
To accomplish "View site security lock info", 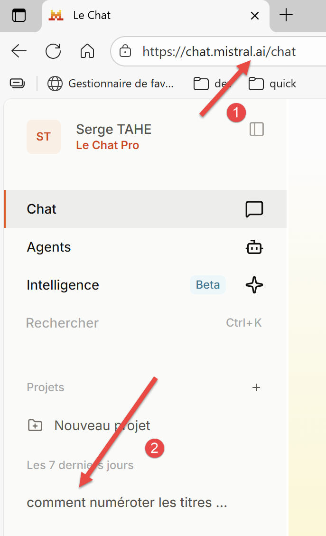I will [125, 51].
